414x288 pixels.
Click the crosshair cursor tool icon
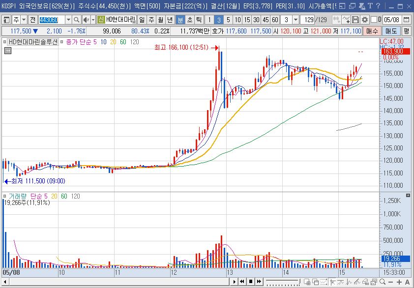pos(332,282)
